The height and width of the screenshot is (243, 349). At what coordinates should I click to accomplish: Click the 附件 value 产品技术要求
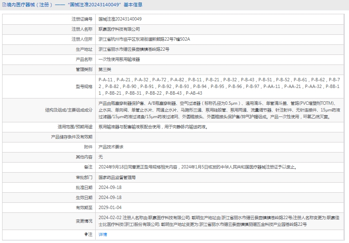(x=111, y=147)
